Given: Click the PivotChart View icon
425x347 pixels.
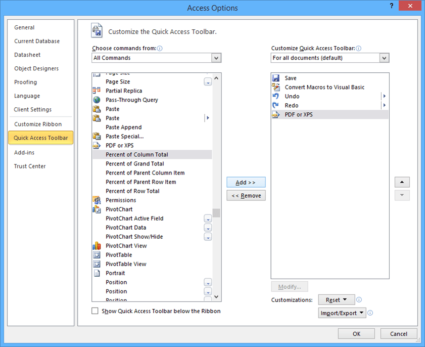Looking at the screenshot, I should coord(97,245).
